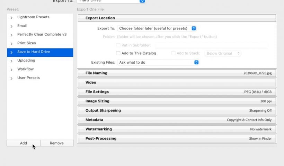284x166 pixels.
Task: Click the subfolder name input field
Action: click(211, 45)
